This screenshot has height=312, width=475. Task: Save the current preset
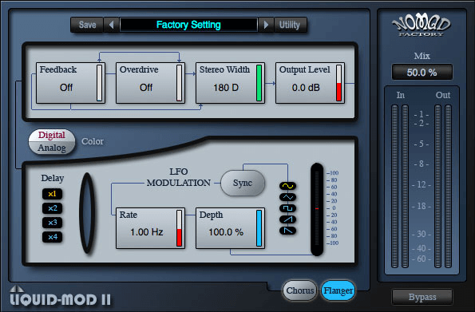tap(87, 25)
